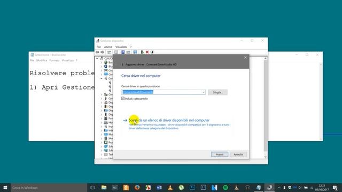
Task: Expand the 'Fir' firmware category
Action: coord(102,118)
